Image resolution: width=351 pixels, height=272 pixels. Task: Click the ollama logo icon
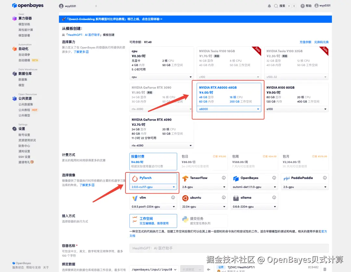[236, 198]
